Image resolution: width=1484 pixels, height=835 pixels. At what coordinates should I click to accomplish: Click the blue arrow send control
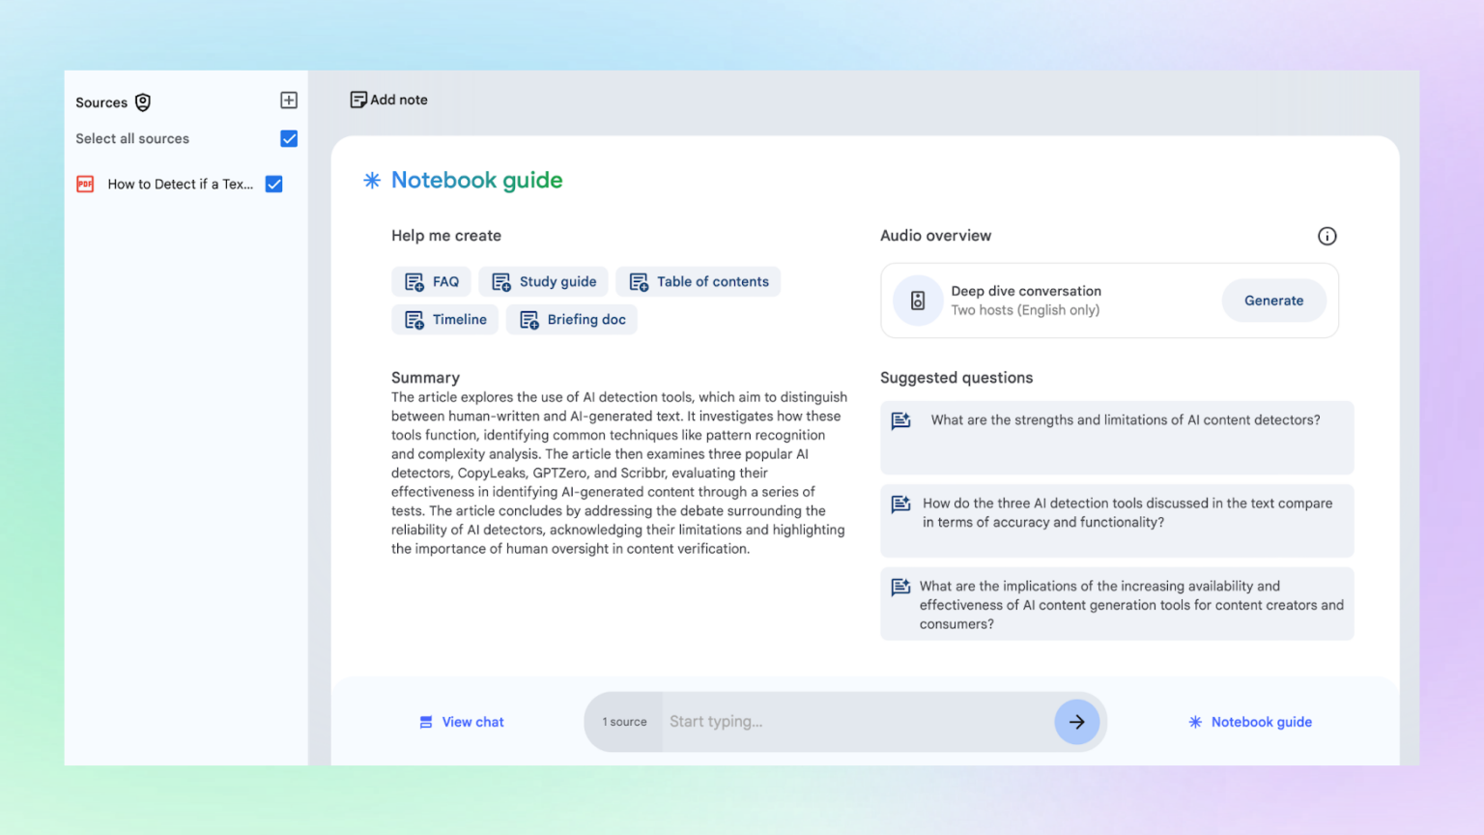point(1077,721)
